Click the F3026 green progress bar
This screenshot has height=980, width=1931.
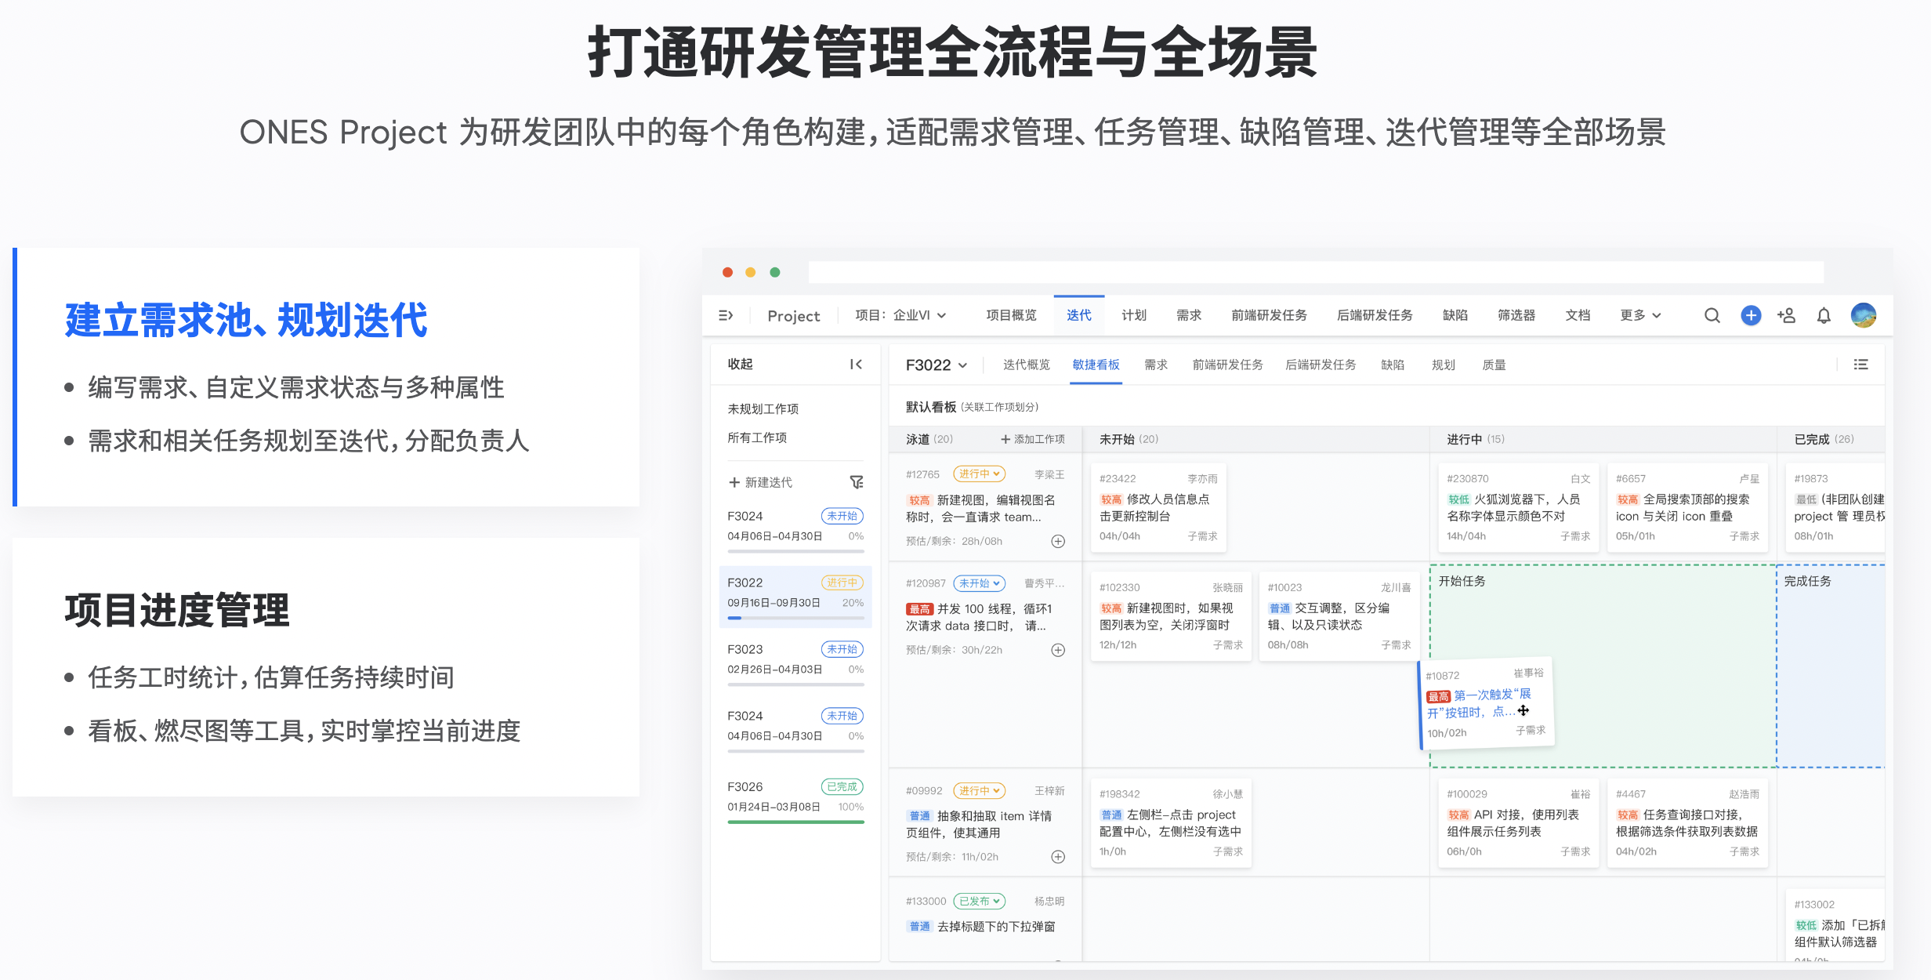click(795, 822)
